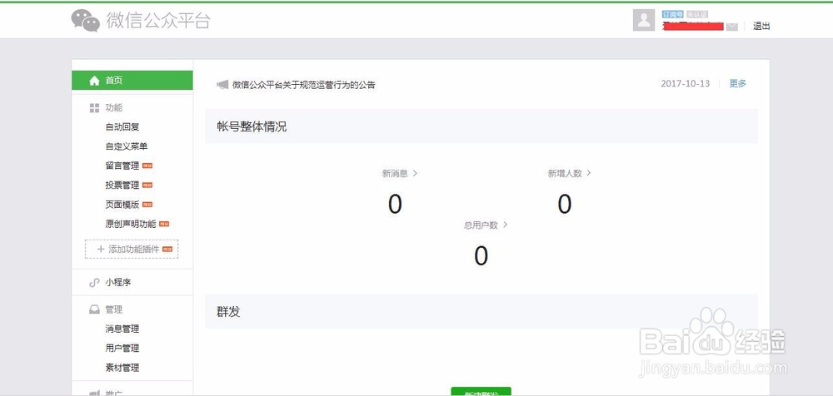
Task: Click the 微信公众平台 title text
Action: click(x=158, y=20)
